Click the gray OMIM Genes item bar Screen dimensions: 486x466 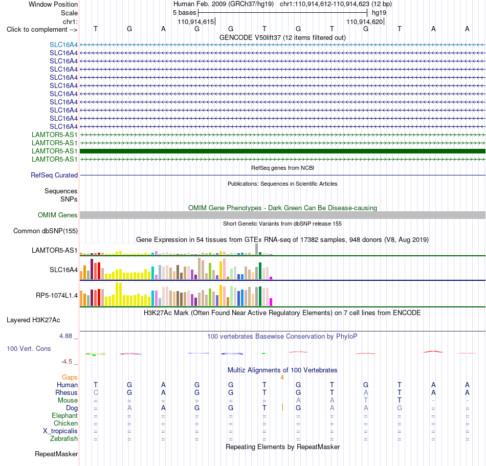click(282, 215)
